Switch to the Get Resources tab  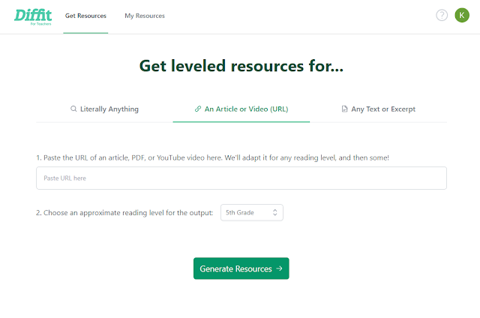click(85, 16)
